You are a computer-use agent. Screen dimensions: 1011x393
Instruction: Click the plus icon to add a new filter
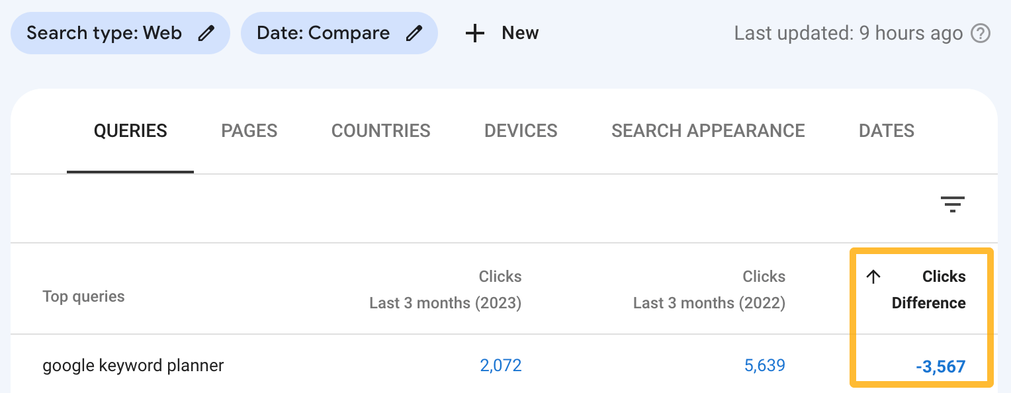[474, 33]
